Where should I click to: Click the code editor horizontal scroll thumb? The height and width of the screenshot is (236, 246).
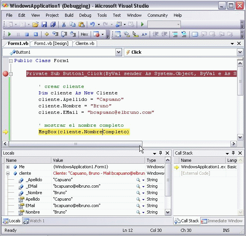click(75, 144)
